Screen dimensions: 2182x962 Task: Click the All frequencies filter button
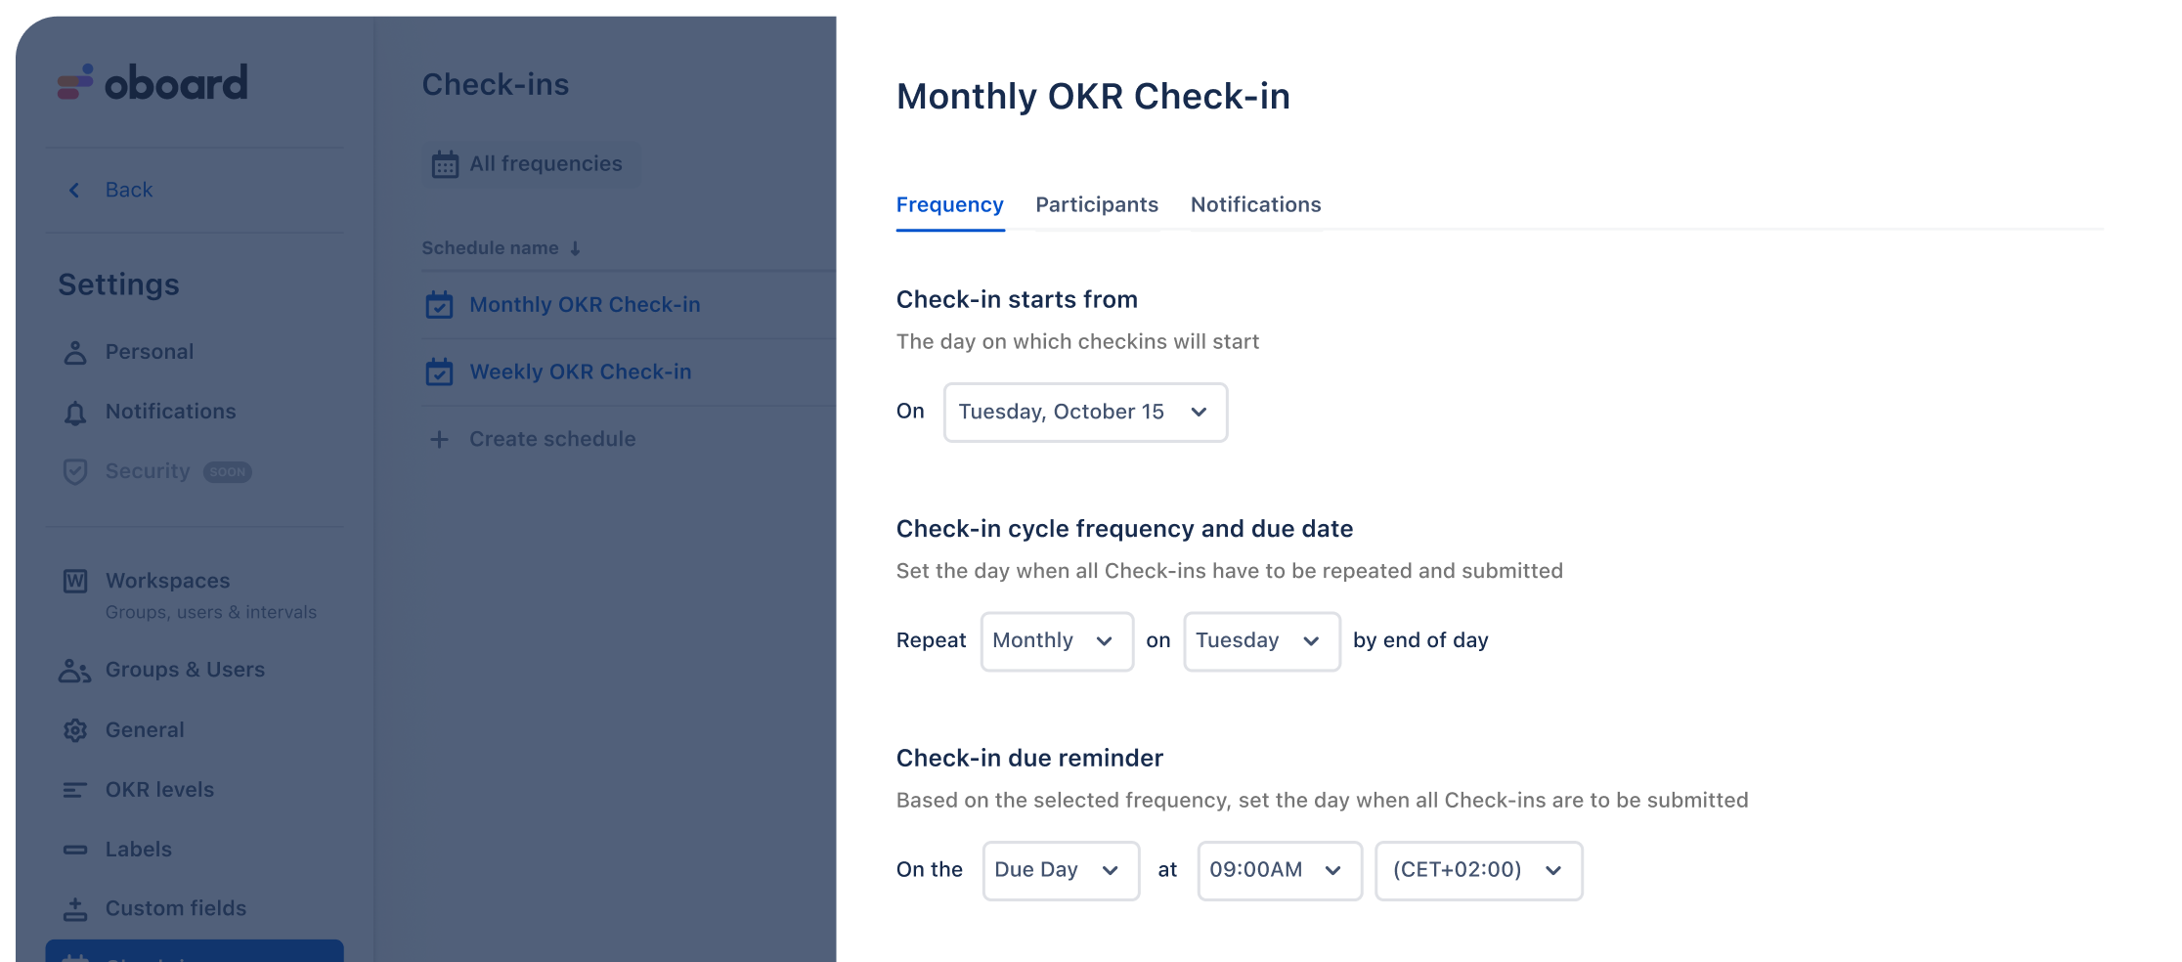[x=531, y=164]
